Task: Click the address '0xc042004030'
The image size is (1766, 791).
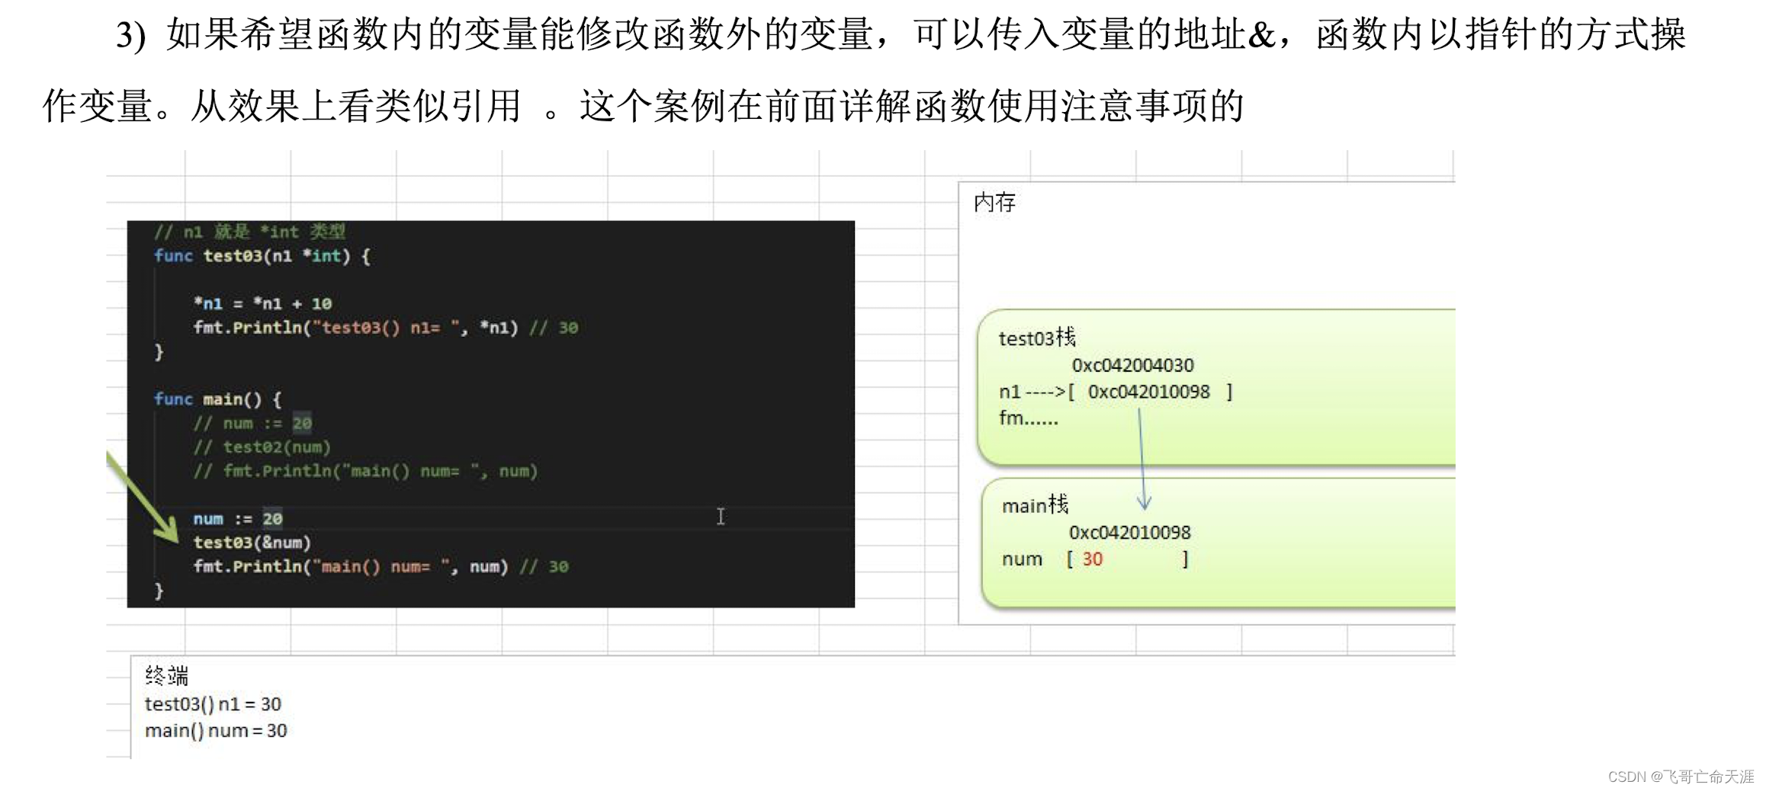Action: click(1132, 366)
